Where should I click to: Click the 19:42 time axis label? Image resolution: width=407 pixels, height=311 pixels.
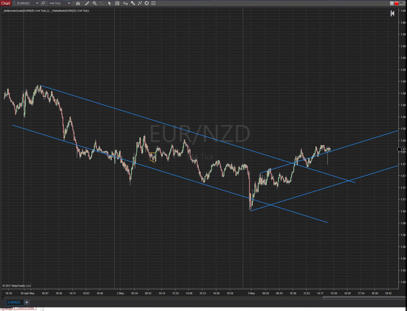(x=388, y=293)
